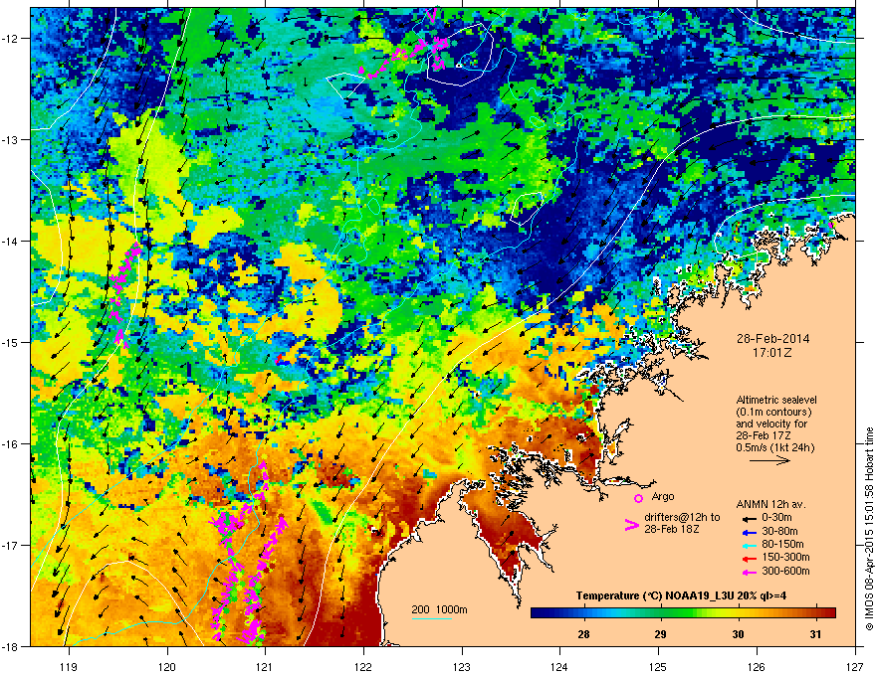Image resolution: width=876 pixels, height=676 pixels.
Task: Click the 'Argo' legend label
Action: (663, 496)
